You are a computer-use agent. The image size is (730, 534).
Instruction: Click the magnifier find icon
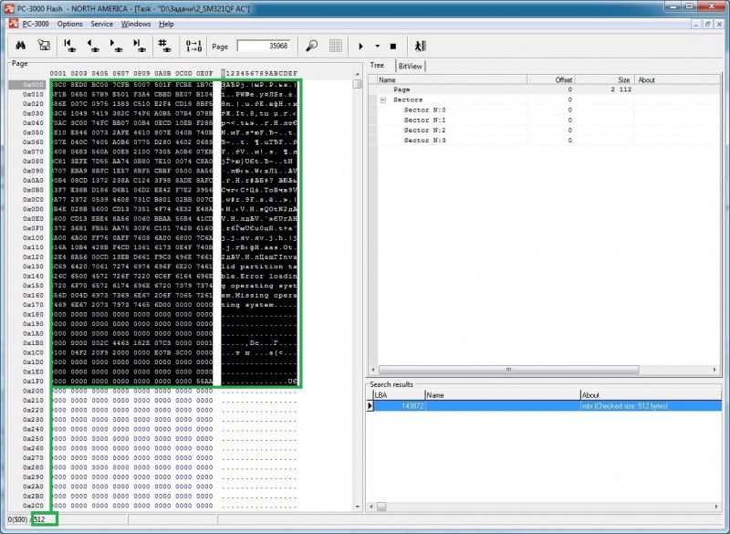tap(311, 46)
